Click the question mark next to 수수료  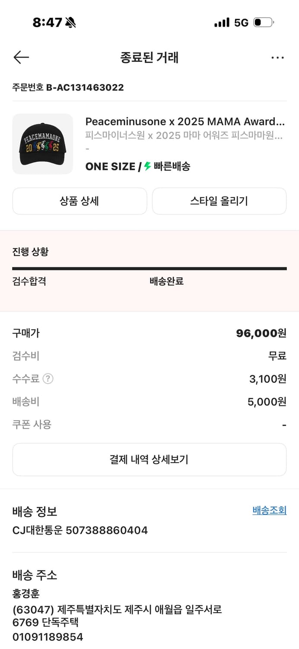[x=48, y=379]
